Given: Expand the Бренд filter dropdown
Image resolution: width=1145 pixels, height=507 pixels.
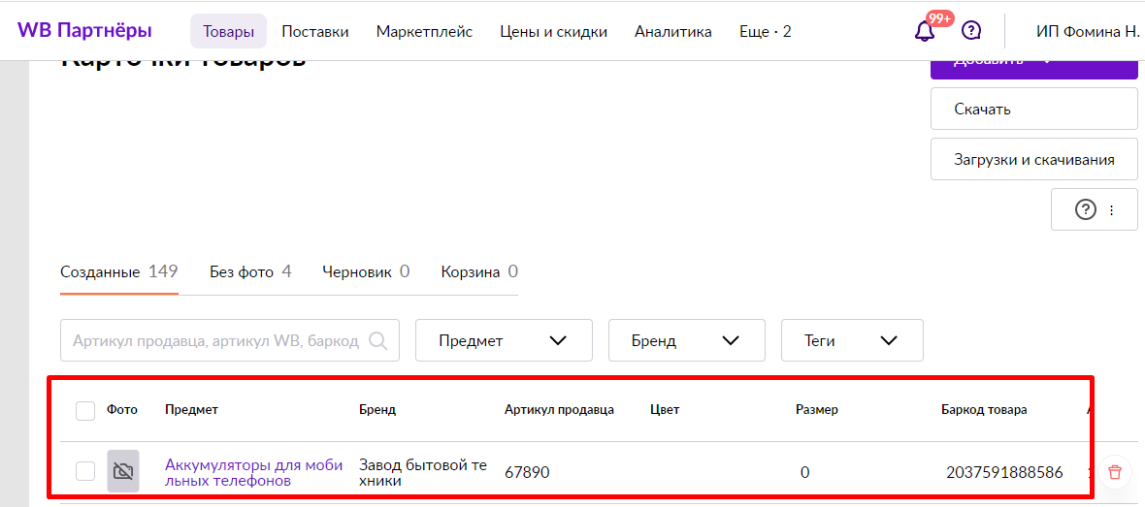Looking at the screenshot, I should point(686,340).
